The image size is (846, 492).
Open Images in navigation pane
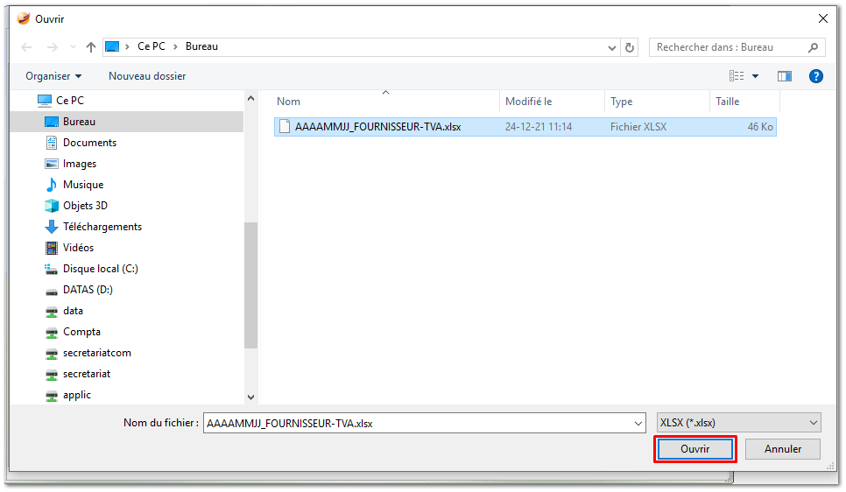coord(80,164)
